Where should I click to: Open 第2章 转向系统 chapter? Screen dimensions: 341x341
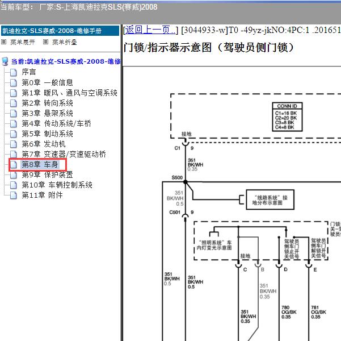click(x=47, y=103)
